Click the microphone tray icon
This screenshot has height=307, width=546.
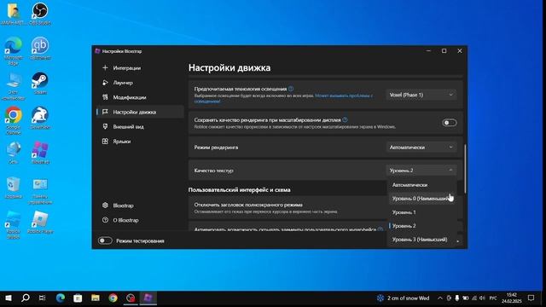tap(457, 298)
